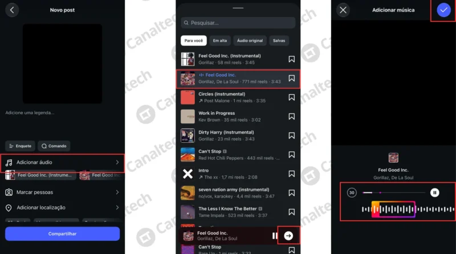Add a Comando prompt to the post

(x=54, y=146)
